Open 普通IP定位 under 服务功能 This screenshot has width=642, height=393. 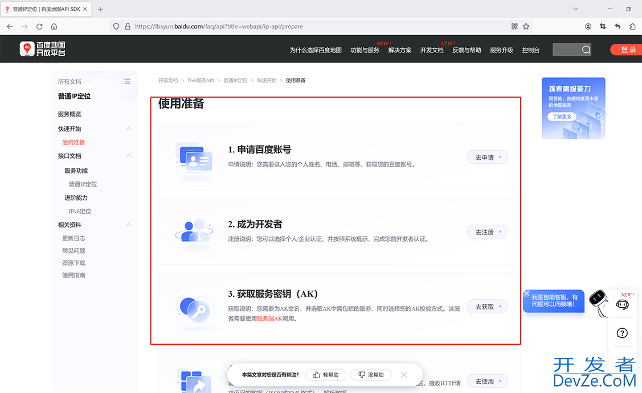click(83, 184)
